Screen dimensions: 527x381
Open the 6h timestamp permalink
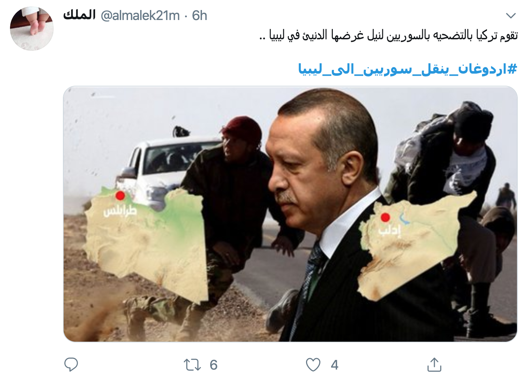point(200,16)
